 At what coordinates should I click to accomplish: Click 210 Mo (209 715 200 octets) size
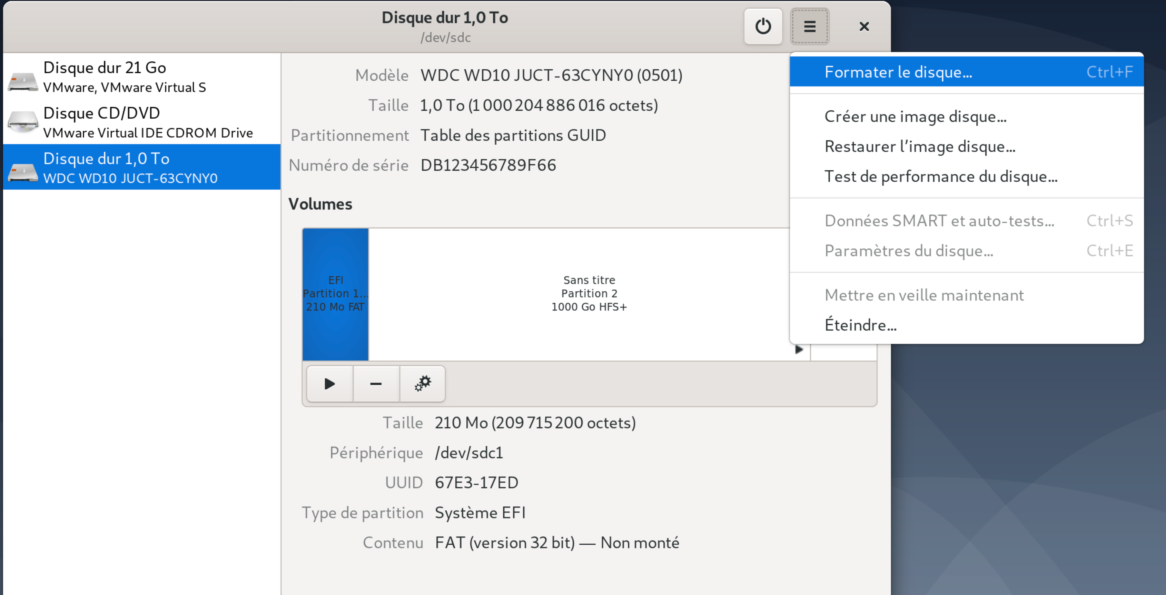pos(535,423)
